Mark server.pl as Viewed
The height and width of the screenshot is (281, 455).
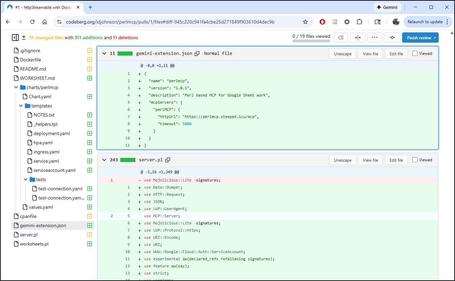(x=415, y=160)
